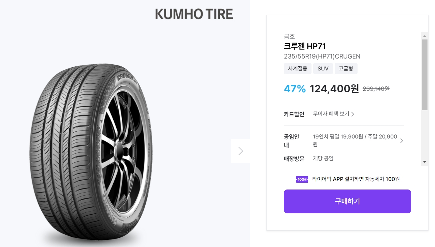The width and height of the screenshot is (435, 247).
Task: Click the next-image arrow over the tire photo
Action: (x=241, y=151)
